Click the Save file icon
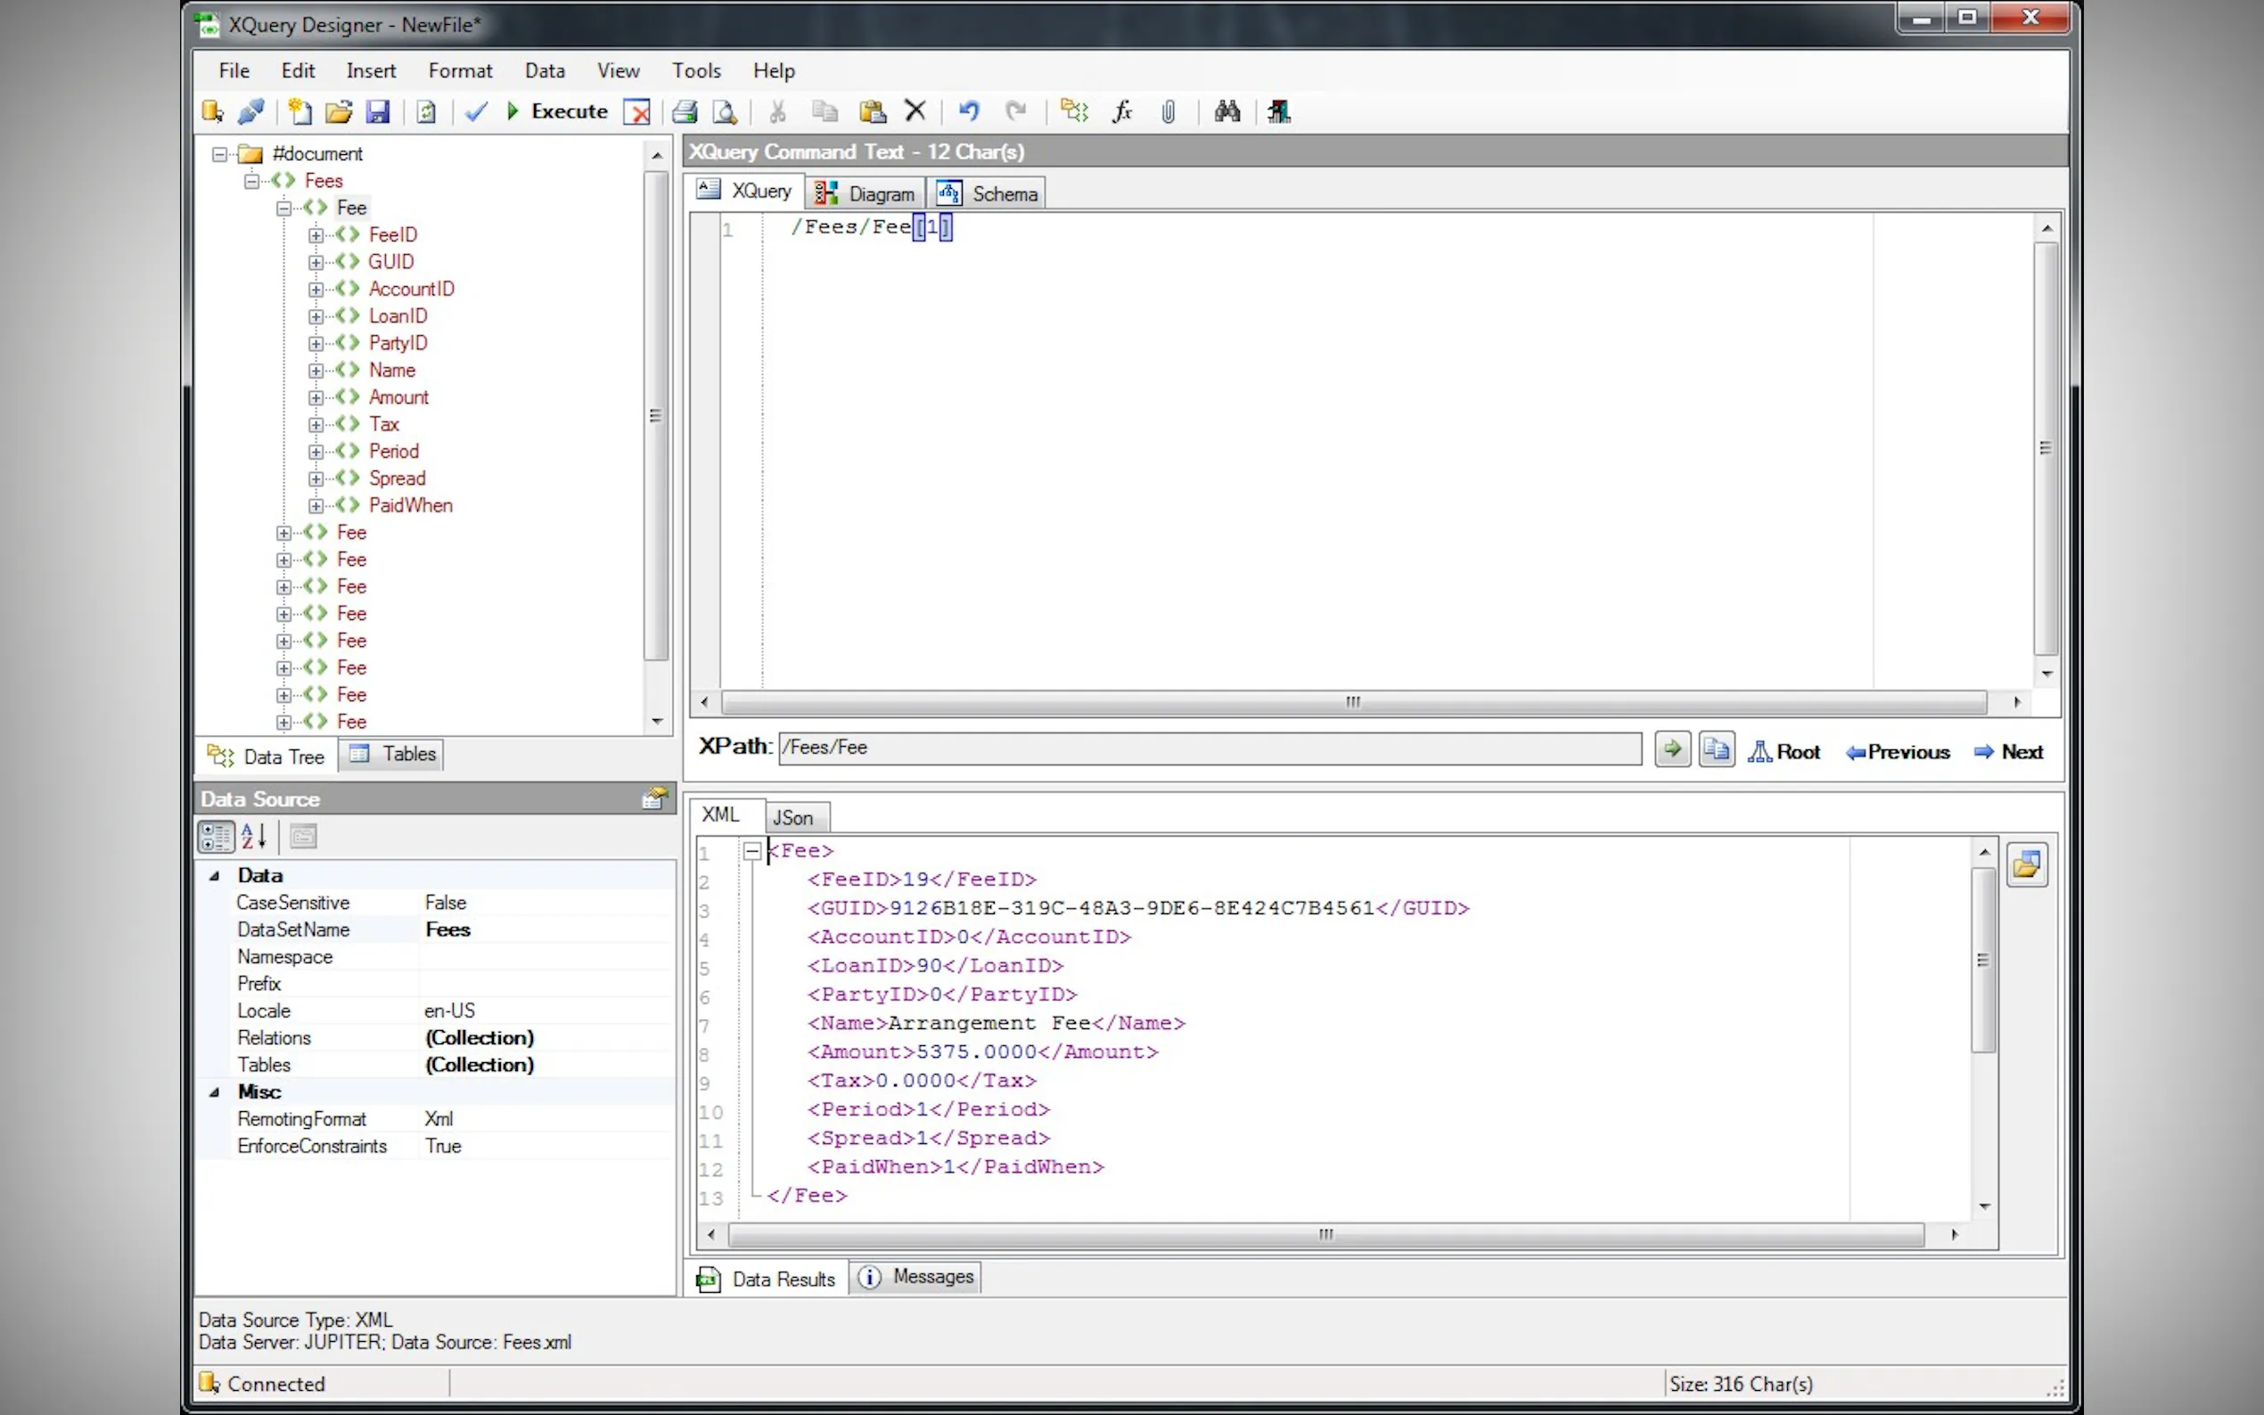The height and width of the screenshot is (1415, 2264). tap(377, 112)
